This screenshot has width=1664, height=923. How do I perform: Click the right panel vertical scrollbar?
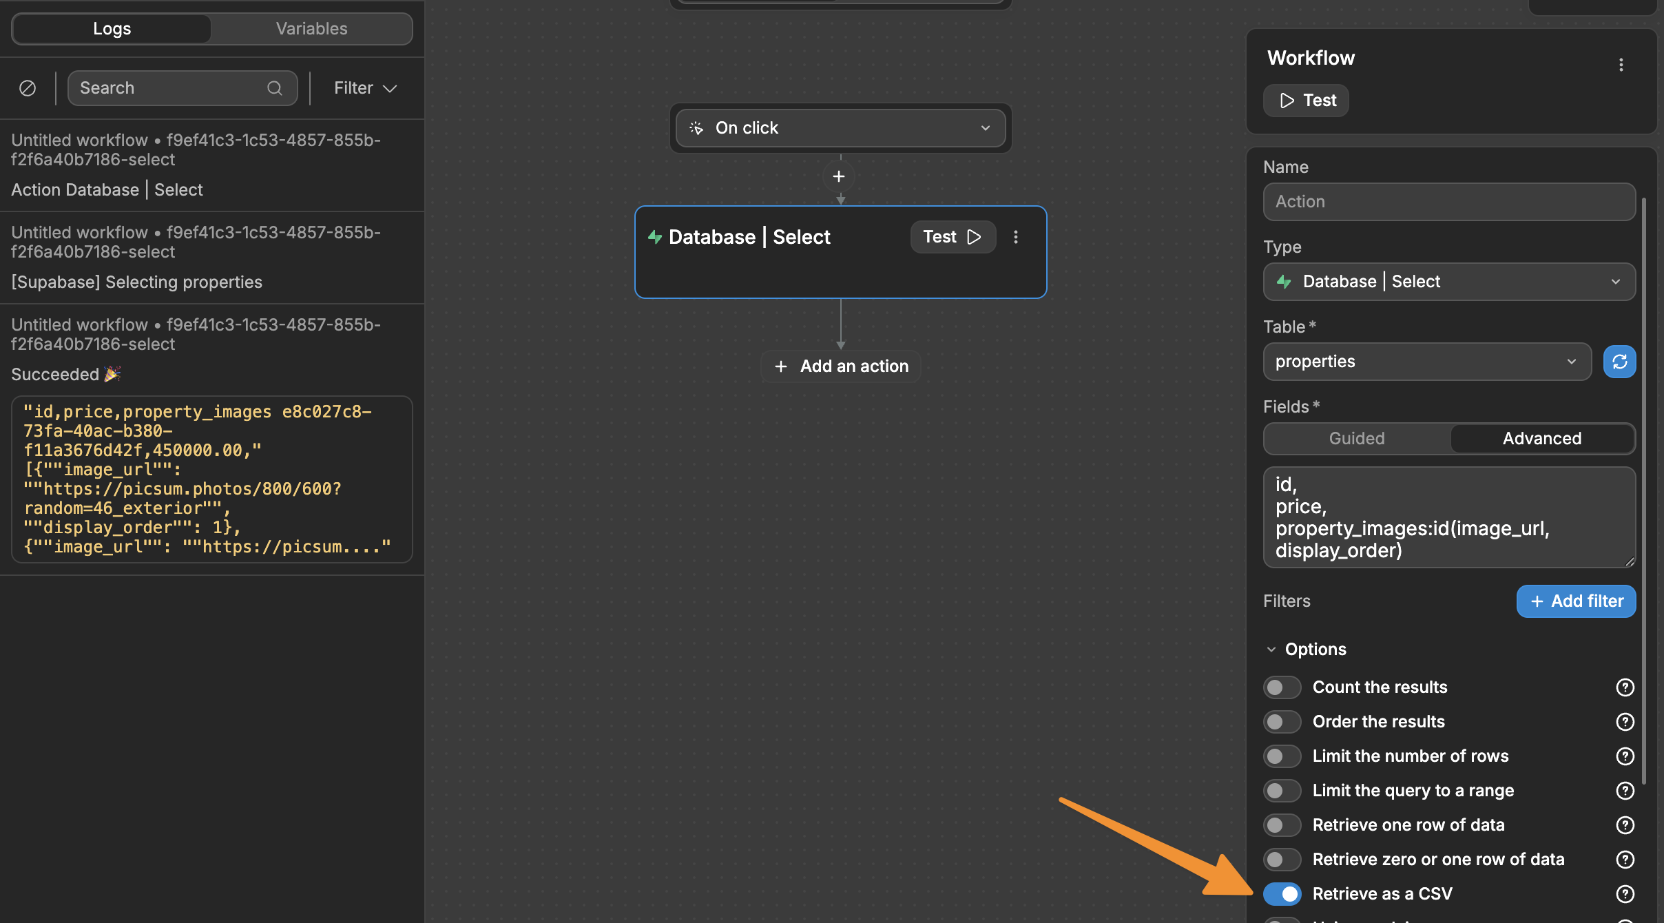pos(1644,490)
